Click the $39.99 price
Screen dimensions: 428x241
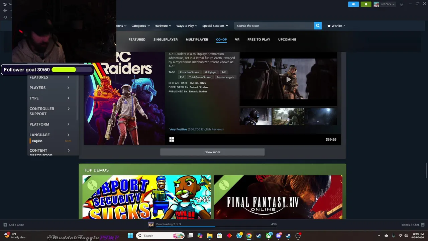331,140
